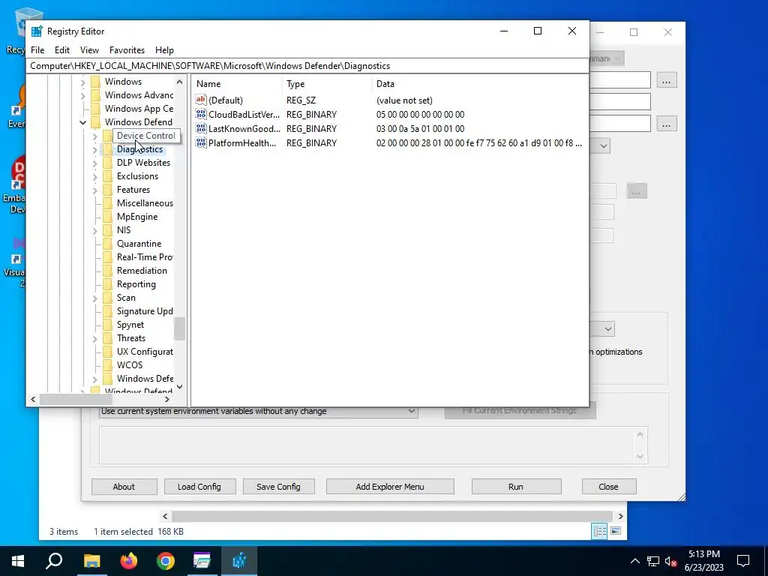Screen dimensions: 768x576
Task: Select the Windows App Ce folder icon
Action: point(96,109)
